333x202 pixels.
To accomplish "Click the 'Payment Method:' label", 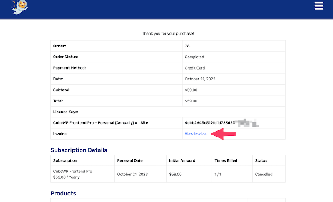I will pos(70,68).
